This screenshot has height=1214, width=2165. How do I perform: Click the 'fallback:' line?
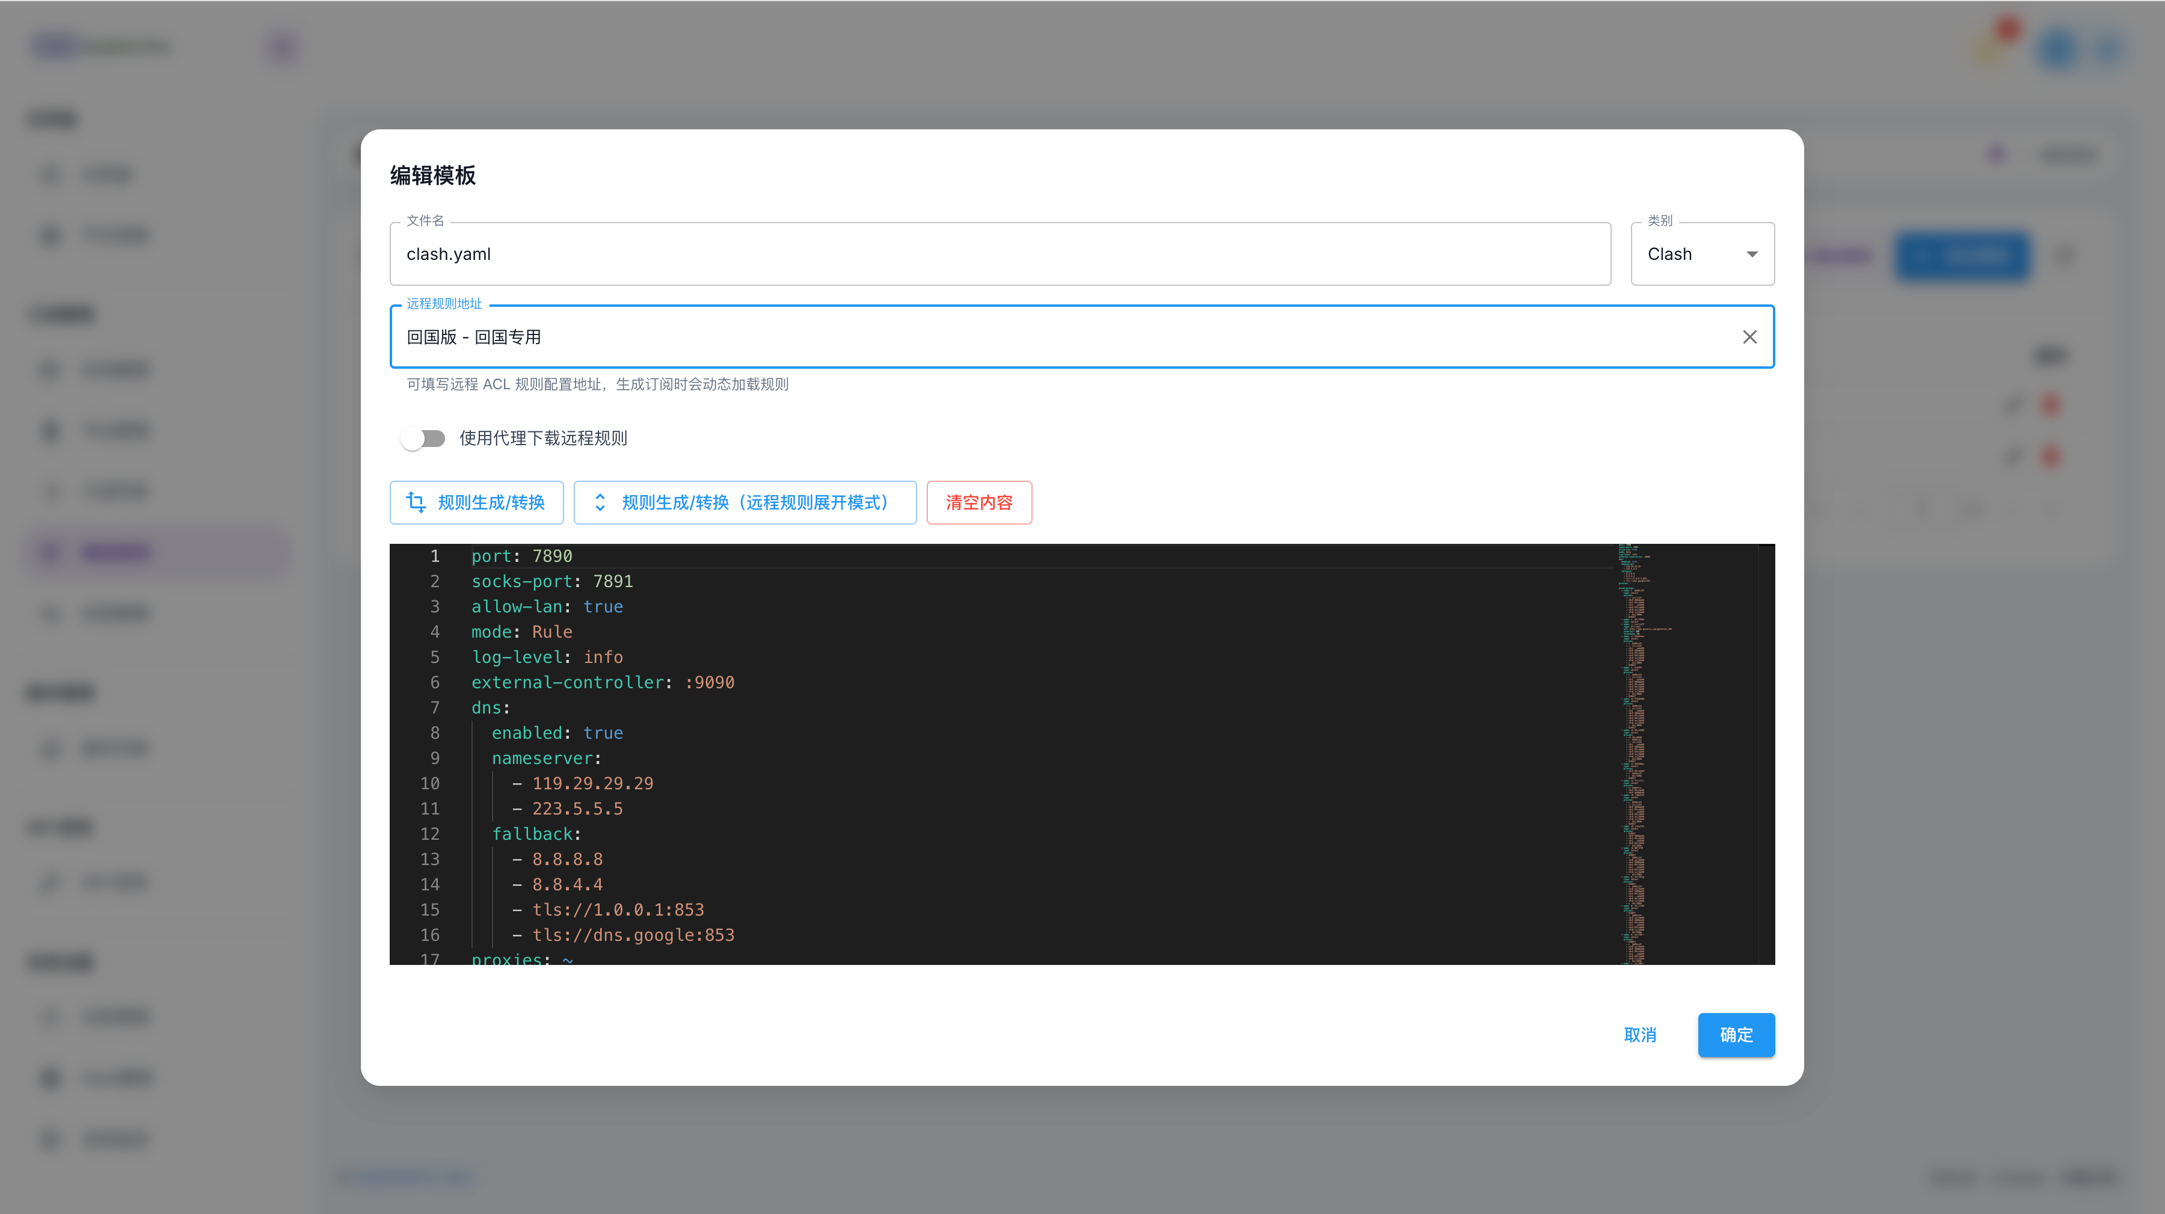(536, 833)
